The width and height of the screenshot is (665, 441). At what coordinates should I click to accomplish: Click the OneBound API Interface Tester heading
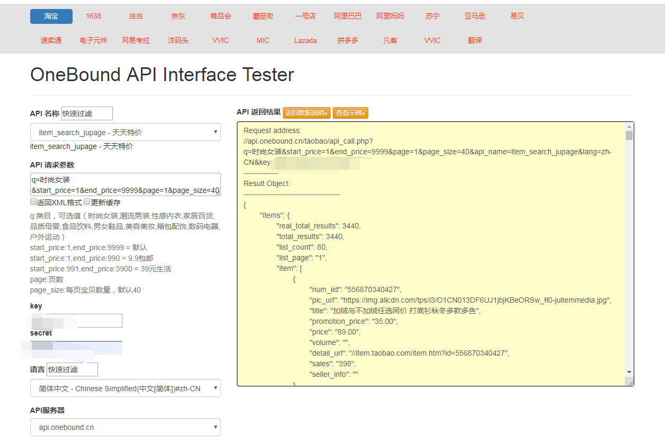(x=162, y=74)
